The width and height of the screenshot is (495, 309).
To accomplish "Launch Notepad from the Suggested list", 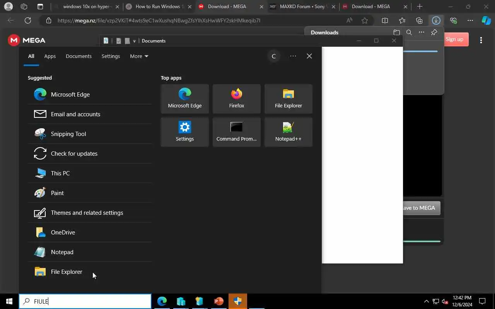I will coord(90,252).
